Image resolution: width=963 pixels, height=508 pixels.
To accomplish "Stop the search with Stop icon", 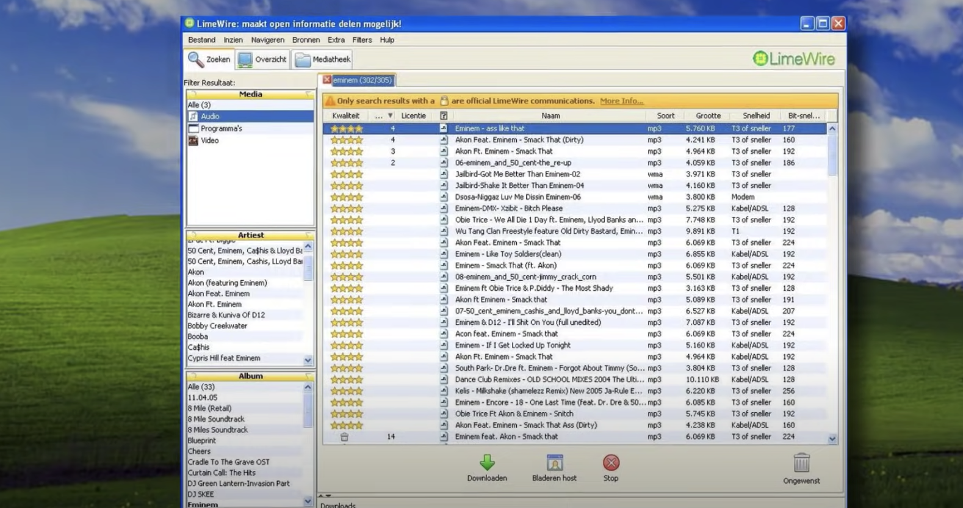I will [611, 462].
